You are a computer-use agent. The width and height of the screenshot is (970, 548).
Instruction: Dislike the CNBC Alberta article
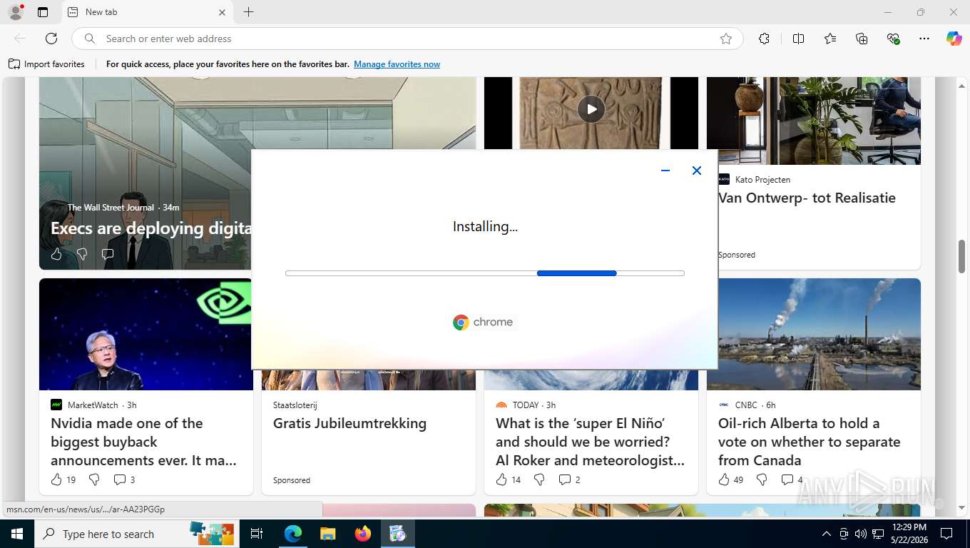762,479
